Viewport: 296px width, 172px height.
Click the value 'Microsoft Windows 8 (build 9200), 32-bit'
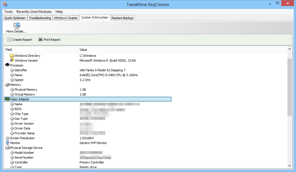point(108,60)
